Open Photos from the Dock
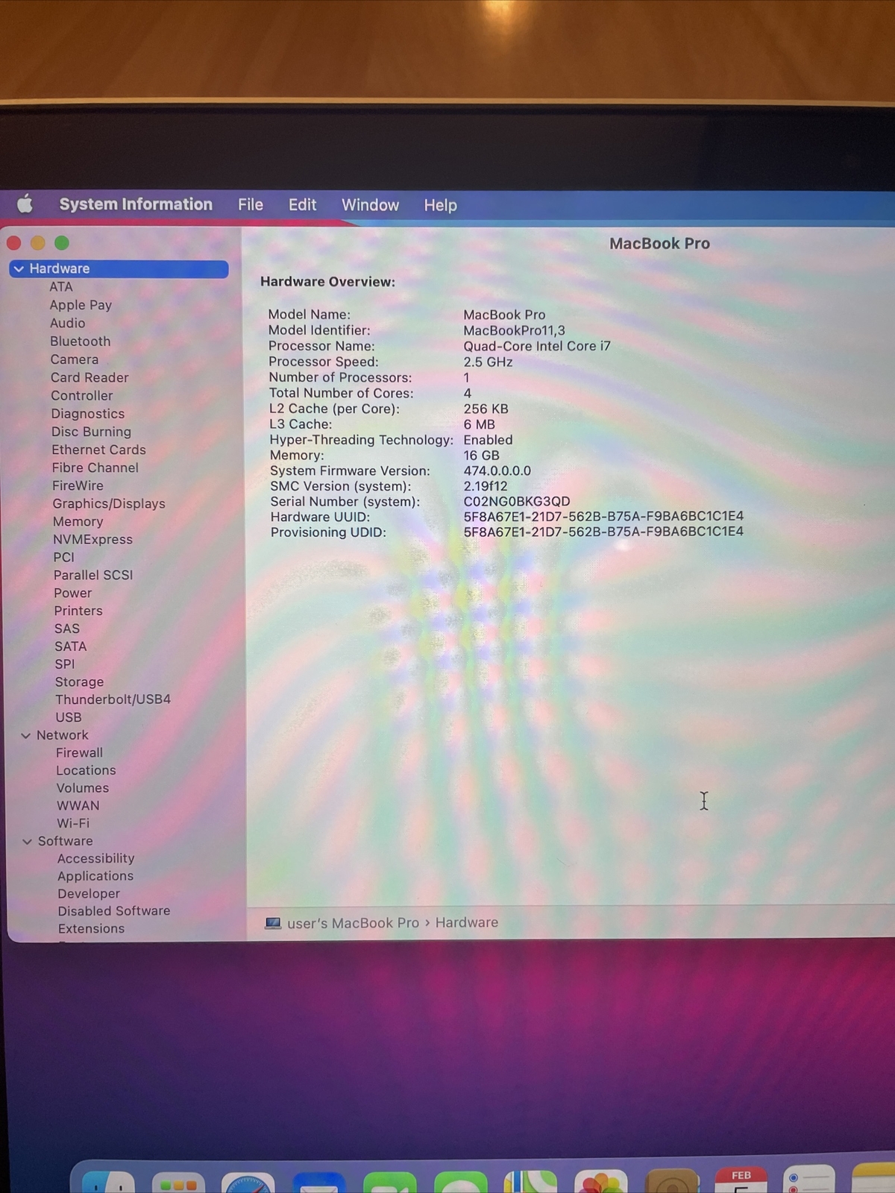The width and height of the screenshot is (895, 1193). (601, 1182)
